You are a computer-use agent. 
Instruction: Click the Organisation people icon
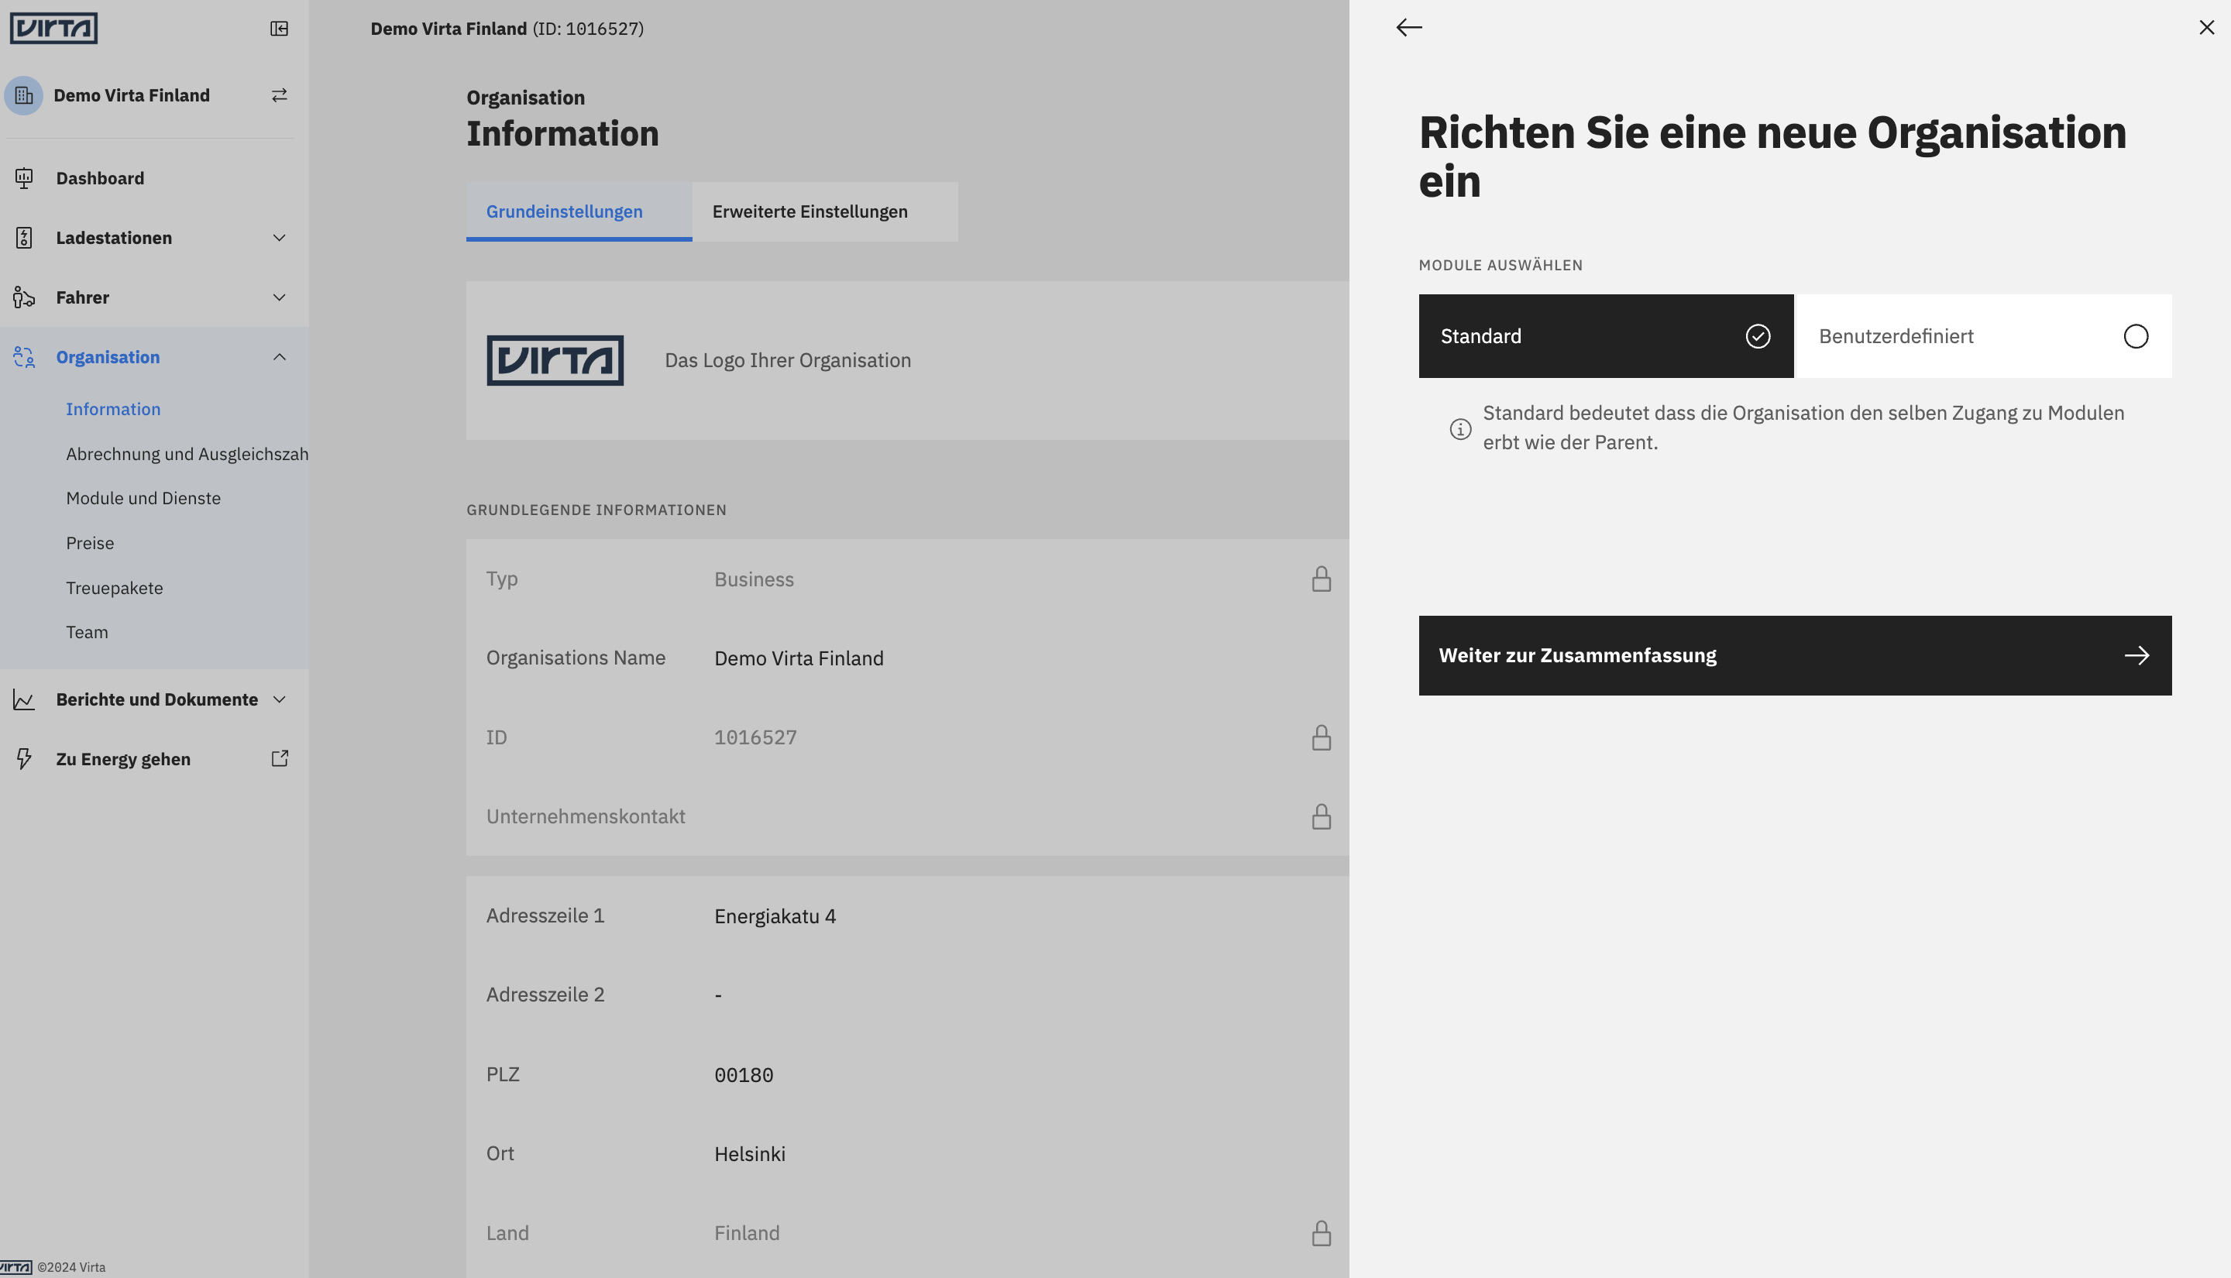(24, 357)
